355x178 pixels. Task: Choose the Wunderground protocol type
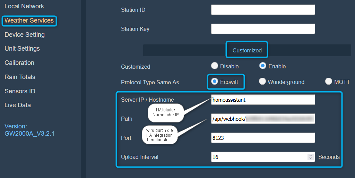point(262,82)
